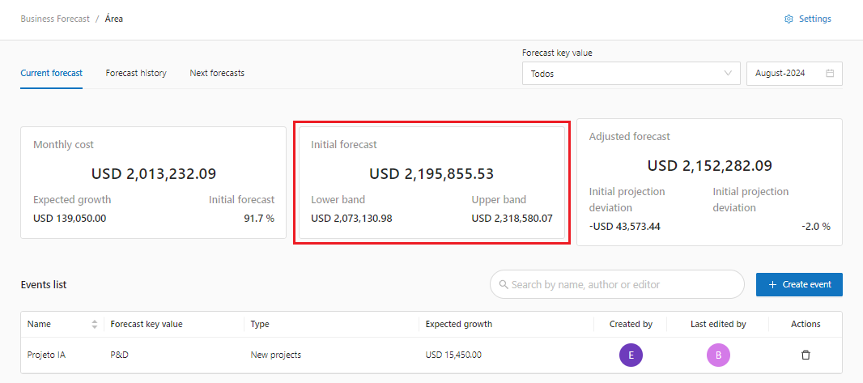Select the Initial forecast card
The height and width of the screenshot is (383, 863).
[431, 182]
